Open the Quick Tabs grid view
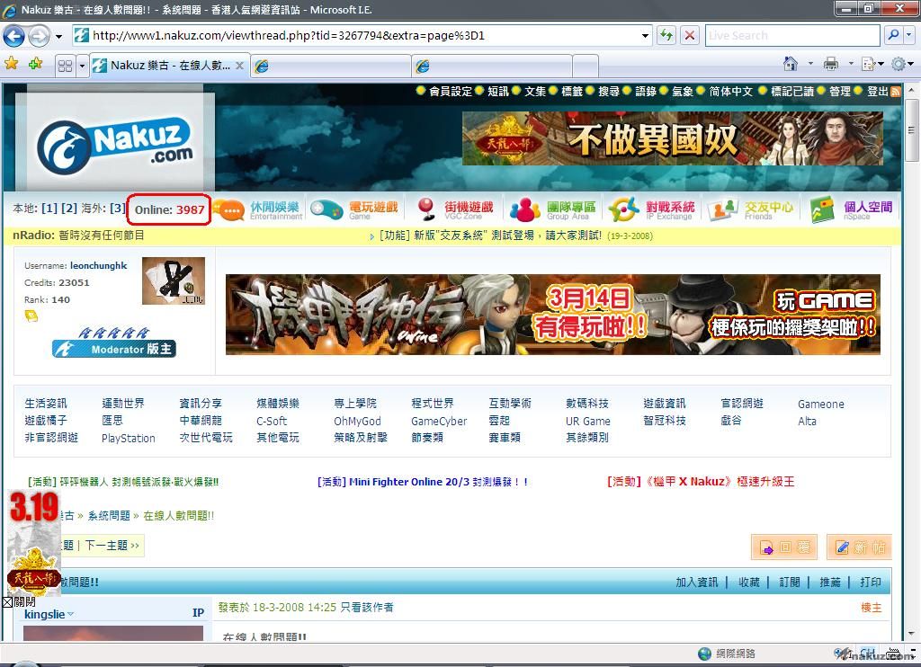Viewport: 921px width, 667px height. (x=65, y=66)
